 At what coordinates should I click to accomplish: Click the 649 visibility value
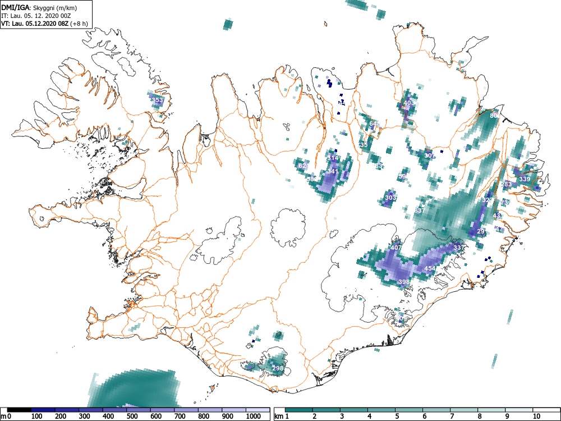pos(374,124)
